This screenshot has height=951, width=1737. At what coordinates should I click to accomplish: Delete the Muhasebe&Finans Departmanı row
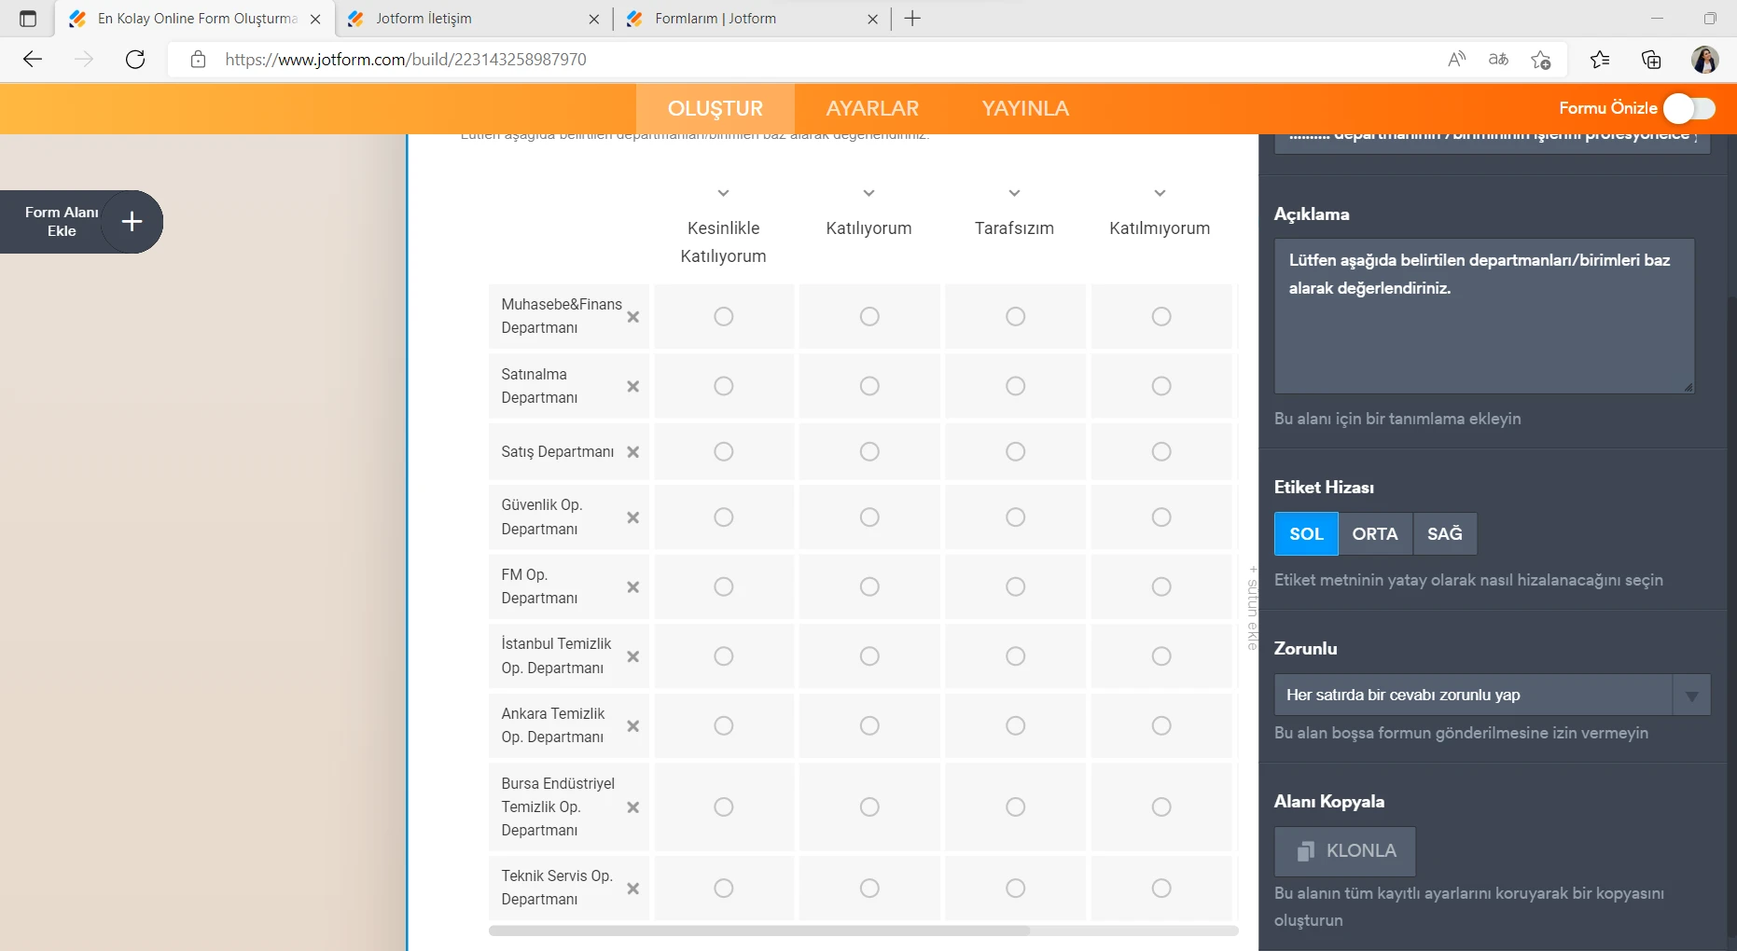coord(633,317)
